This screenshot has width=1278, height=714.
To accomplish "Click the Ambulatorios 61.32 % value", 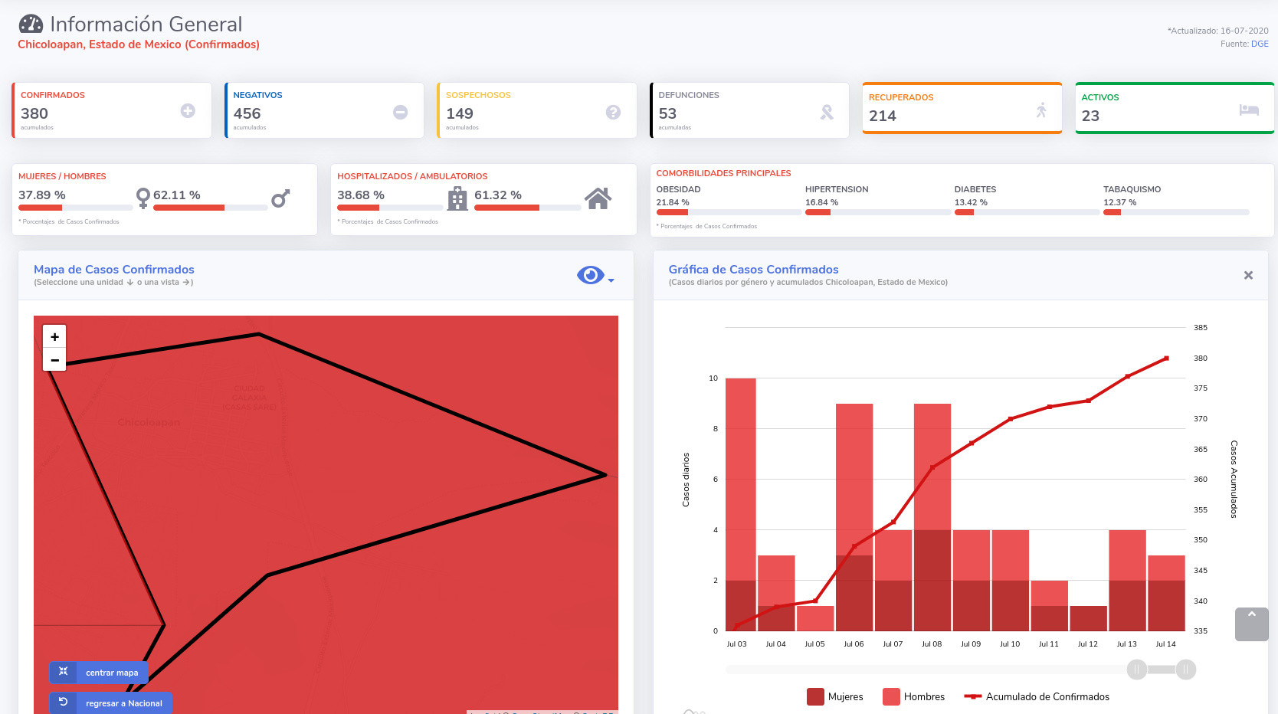I will (x=498, y=195).
